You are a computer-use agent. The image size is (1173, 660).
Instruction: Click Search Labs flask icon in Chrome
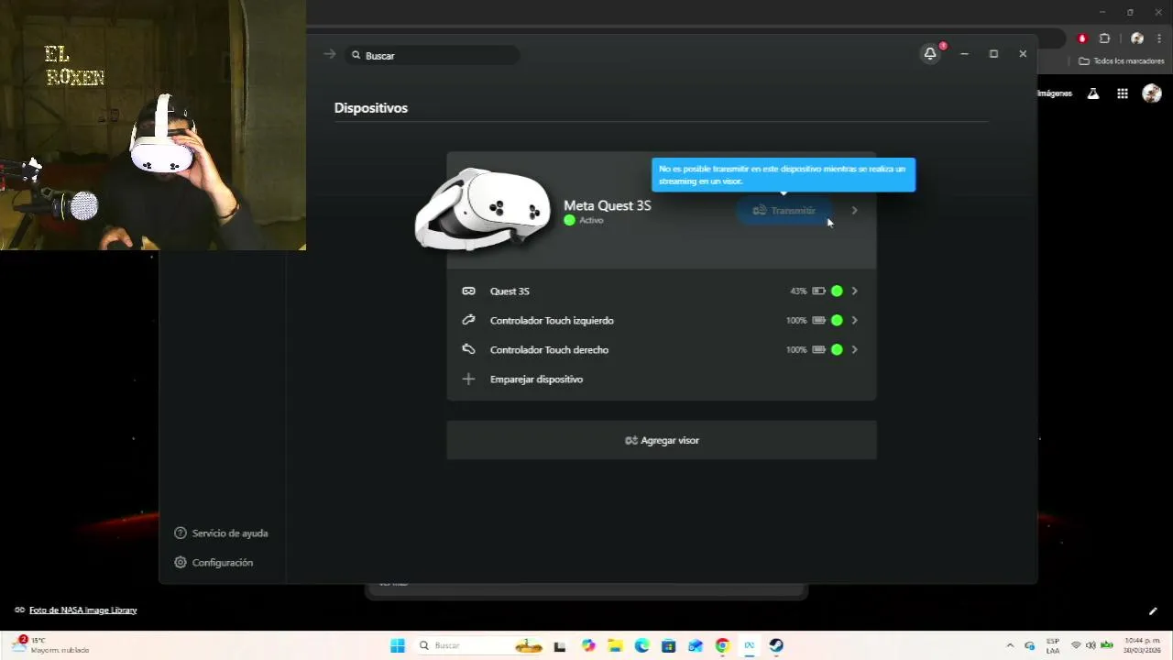(x=1093, y=93)
